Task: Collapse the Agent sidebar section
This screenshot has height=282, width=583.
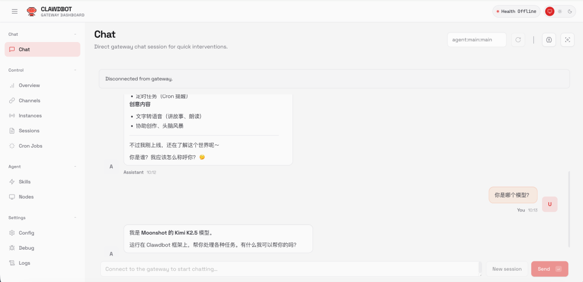Action: point(75,167)
